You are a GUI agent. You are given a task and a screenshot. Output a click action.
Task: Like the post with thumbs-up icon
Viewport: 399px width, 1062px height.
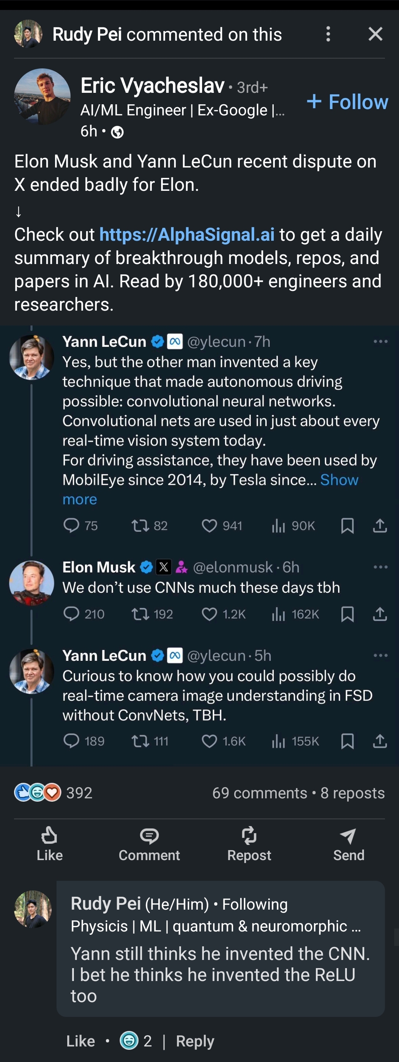(50, 843)
